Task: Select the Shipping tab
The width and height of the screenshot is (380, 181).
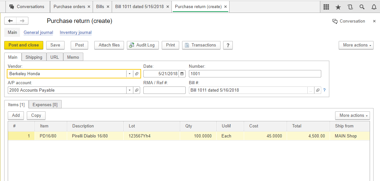Action: (34, 57)
